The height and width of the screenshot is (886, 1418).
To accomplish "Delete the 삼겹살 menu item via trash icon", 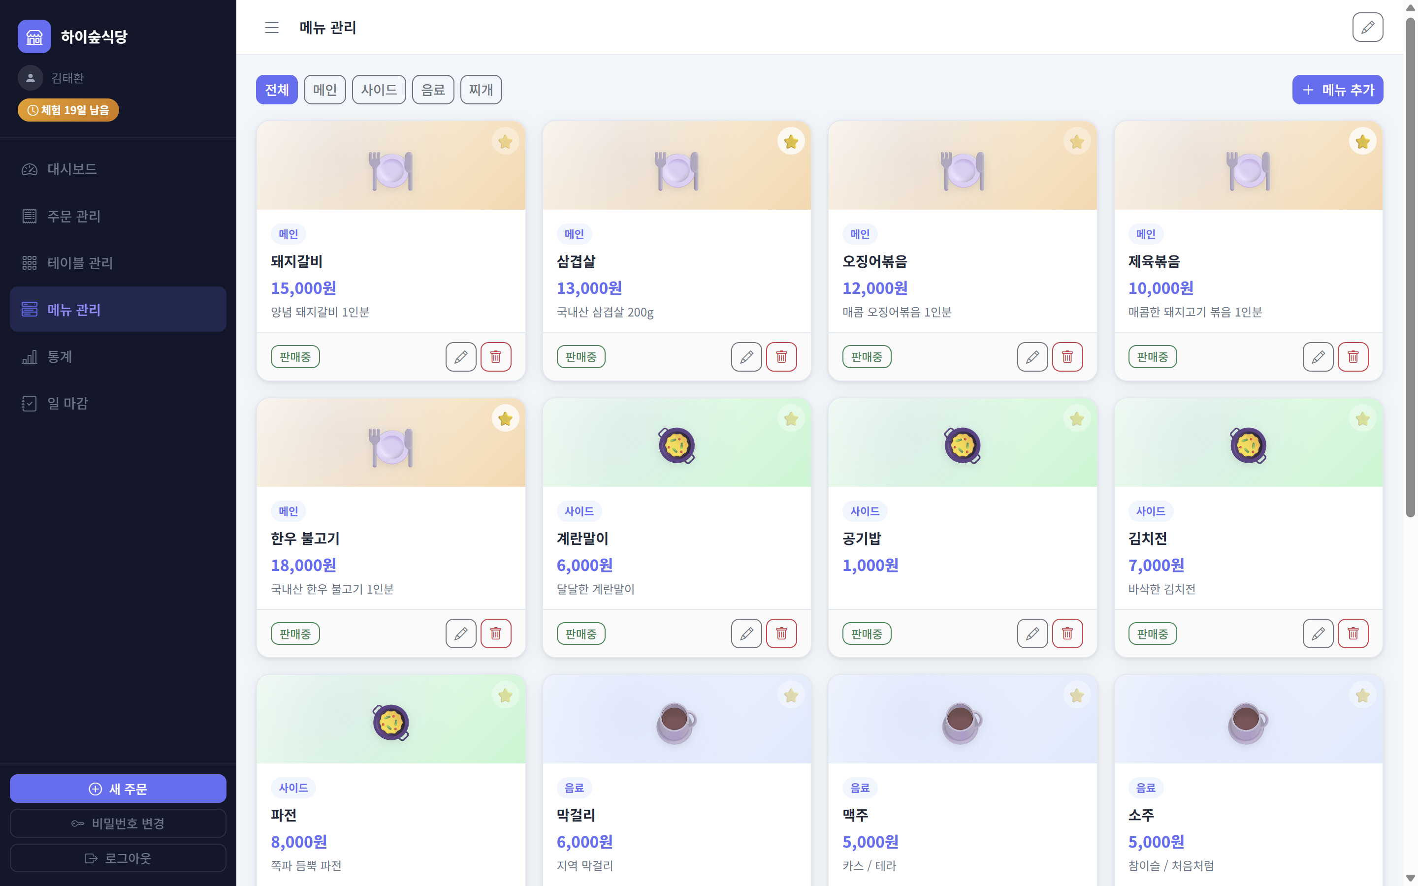I will [x=781, y=357].
